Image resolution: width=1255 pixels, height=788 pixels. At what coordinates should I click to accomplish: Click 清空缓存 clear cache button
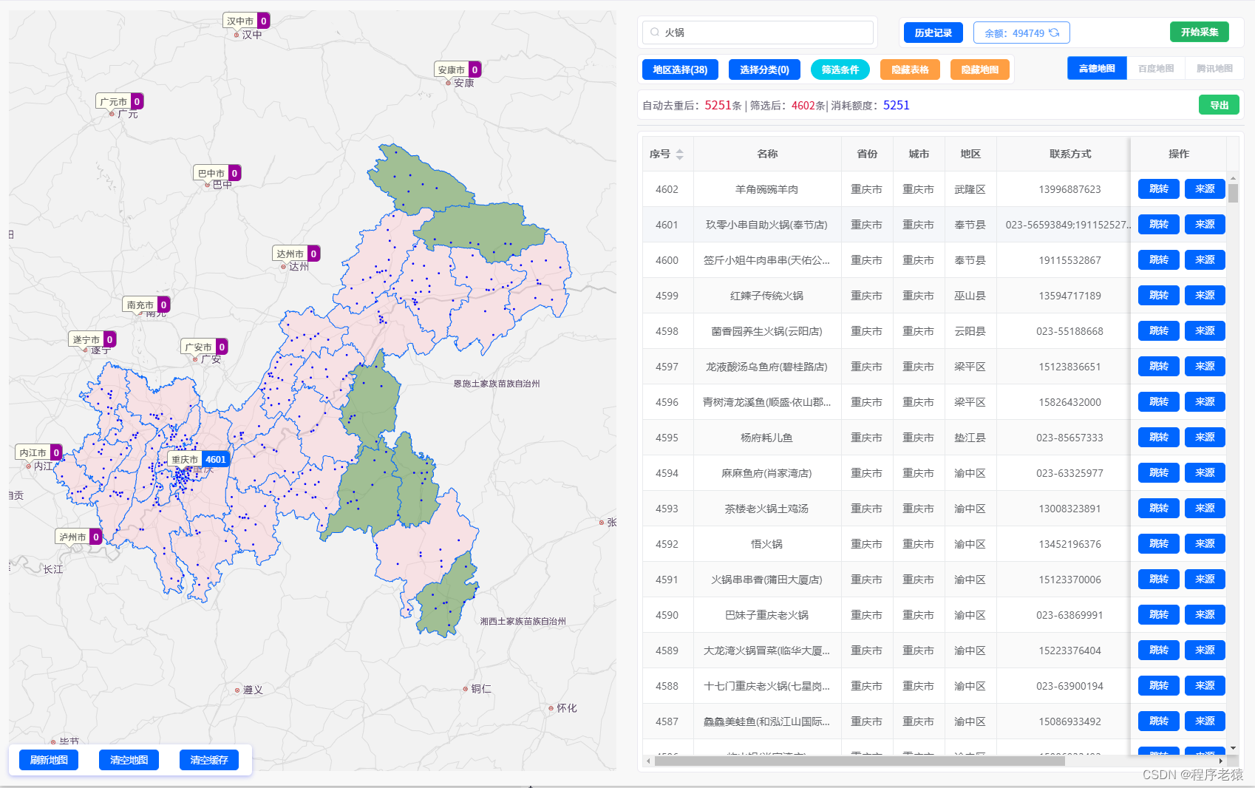coord(209,760)
